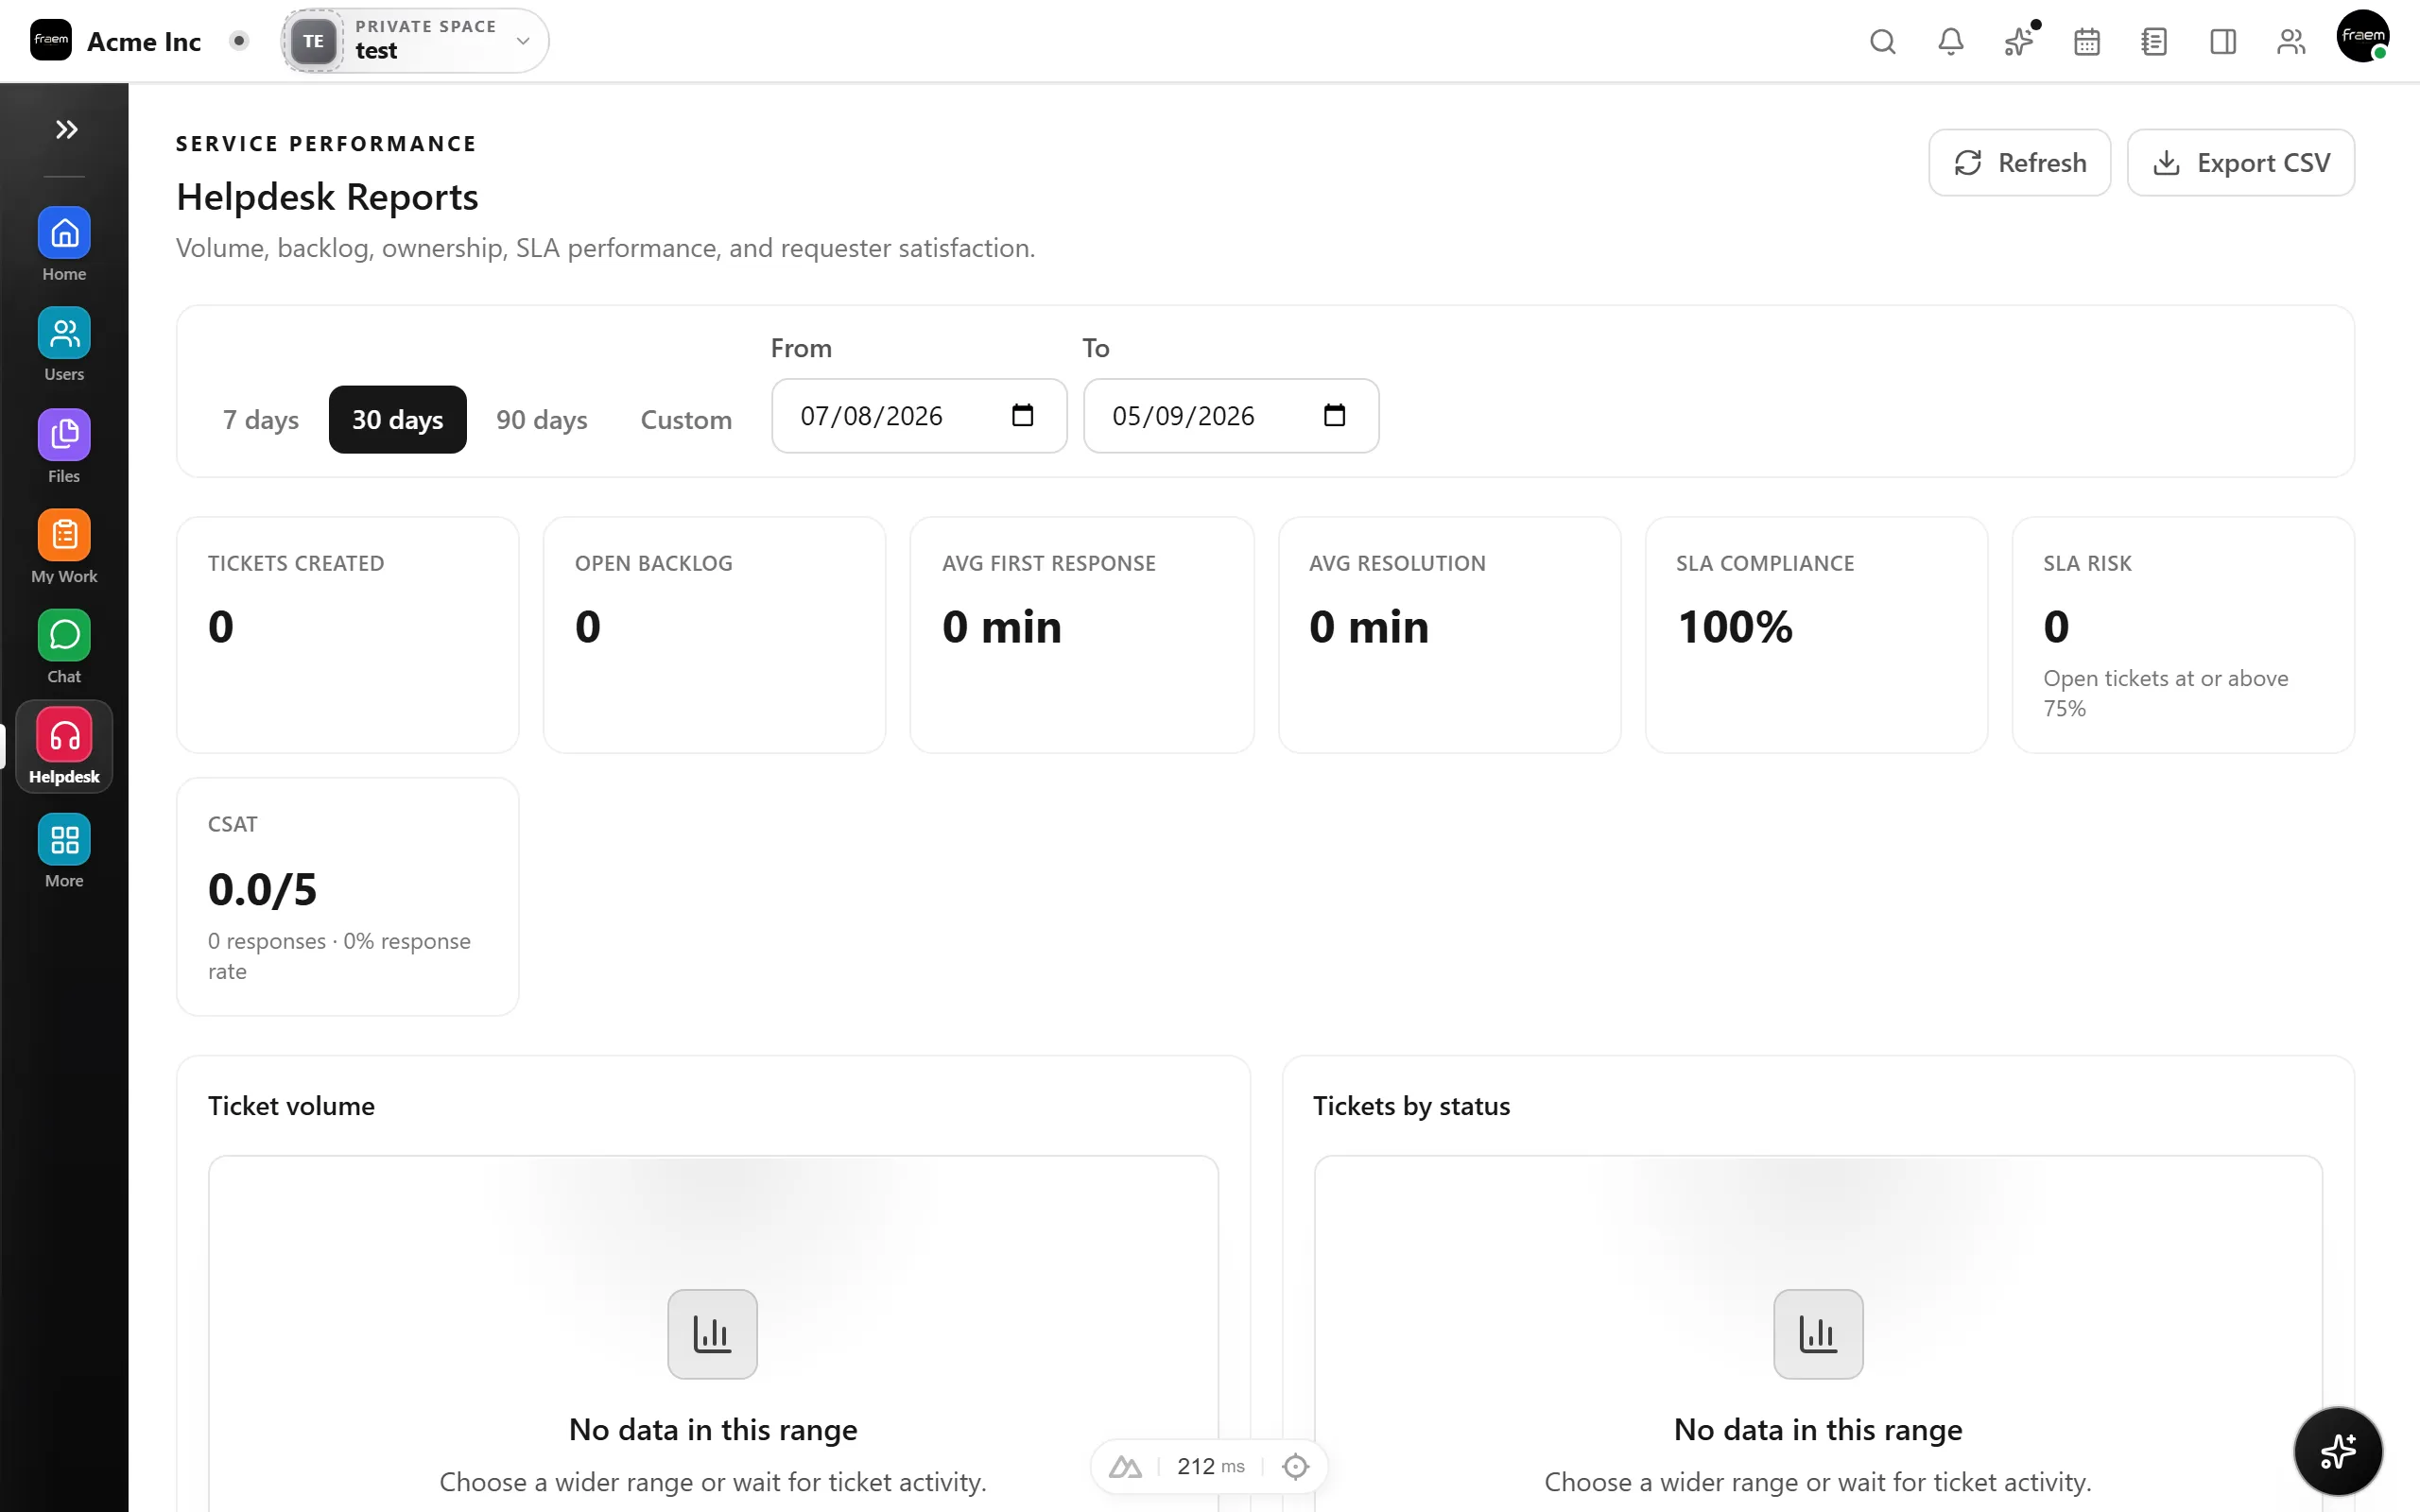The image size is (2420, 1512).
Task: Click the Acme Inc workspace name
Action: coord(144,41)
